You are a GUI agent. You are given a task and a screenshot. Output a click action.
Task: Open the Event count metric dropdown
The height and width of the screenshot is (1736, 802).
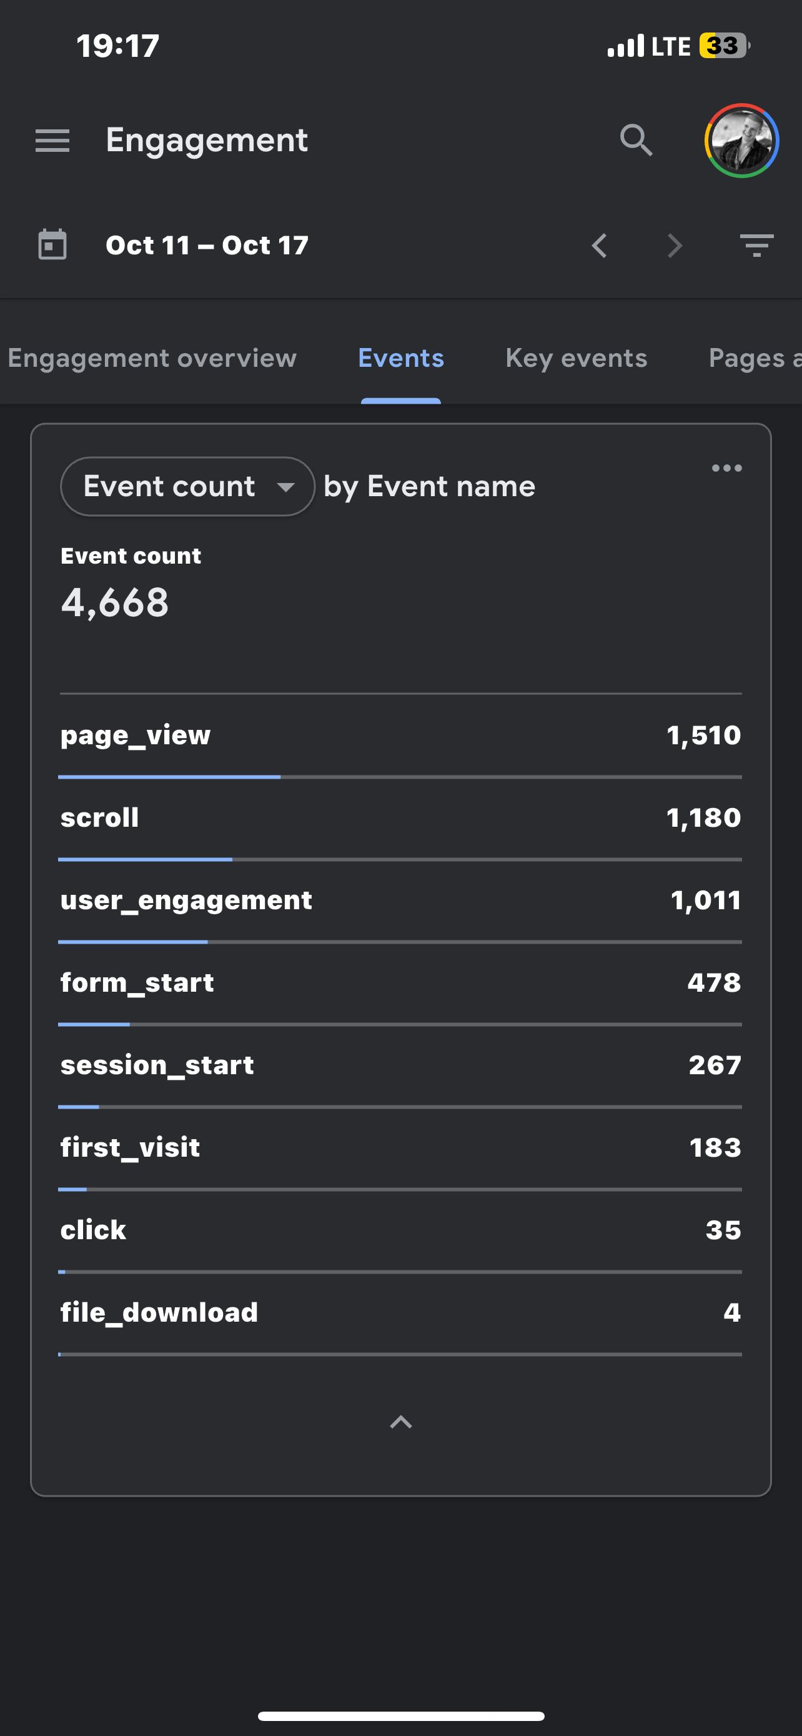point(188,487)
